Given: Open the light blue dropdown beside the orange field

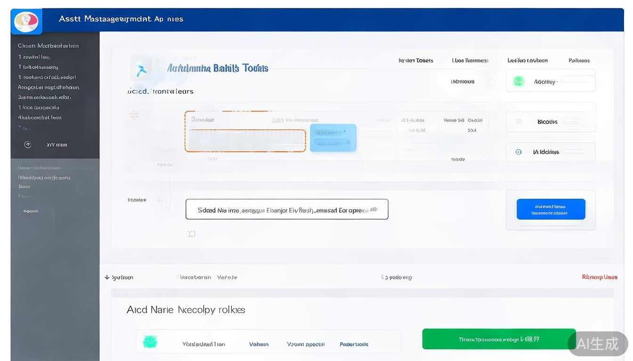Looking at the screenshot, I should [333, 138].
